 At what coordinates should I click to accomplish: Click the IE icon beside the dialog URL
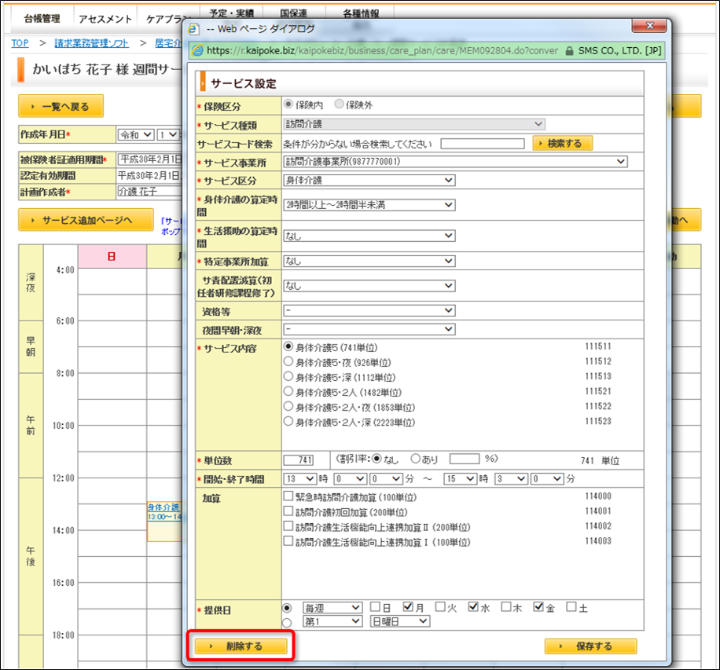[197, 50]
